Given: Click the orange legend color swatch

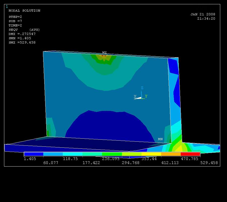Looking at the screenshot, I should pyautogui.click(x=171, y=154).
